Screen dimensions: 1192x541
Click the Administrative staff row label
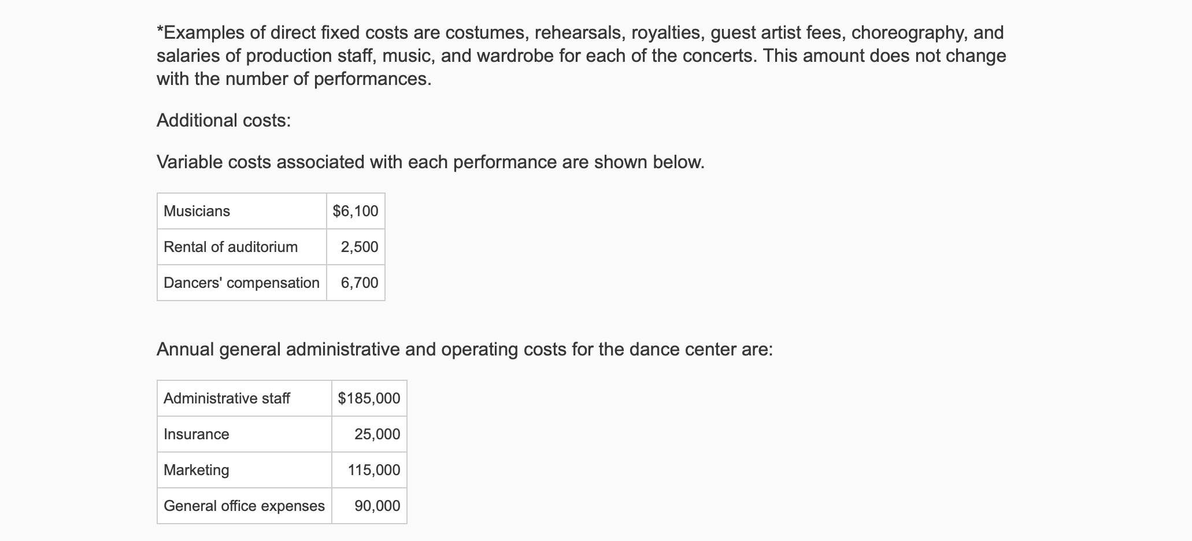click(x=227, y=398)
